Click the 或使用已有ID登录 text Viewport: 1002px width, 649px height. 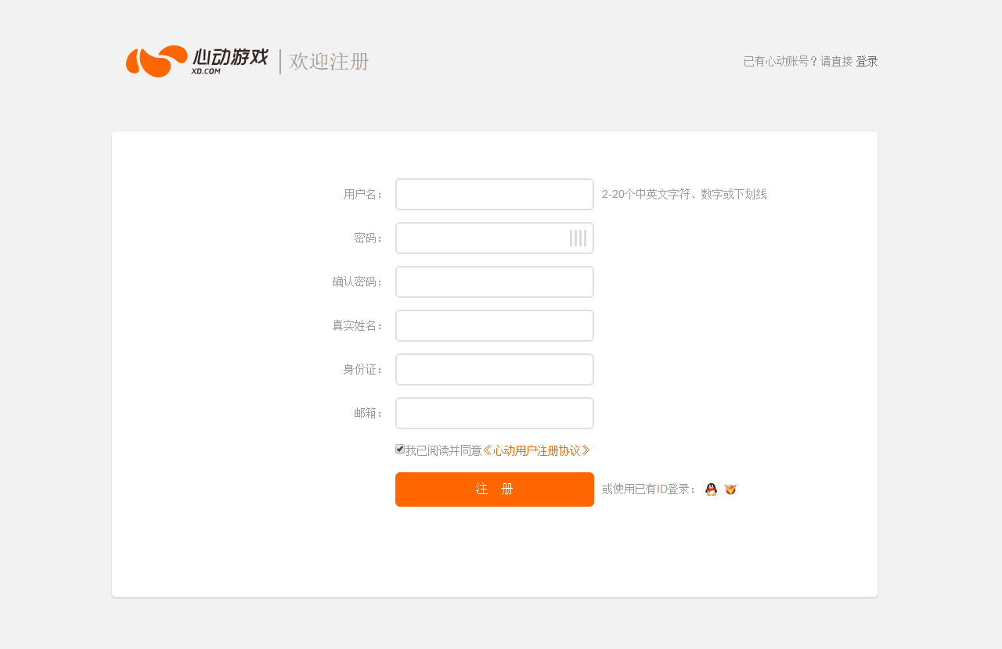pyautogui.click(x=649, y=489)
